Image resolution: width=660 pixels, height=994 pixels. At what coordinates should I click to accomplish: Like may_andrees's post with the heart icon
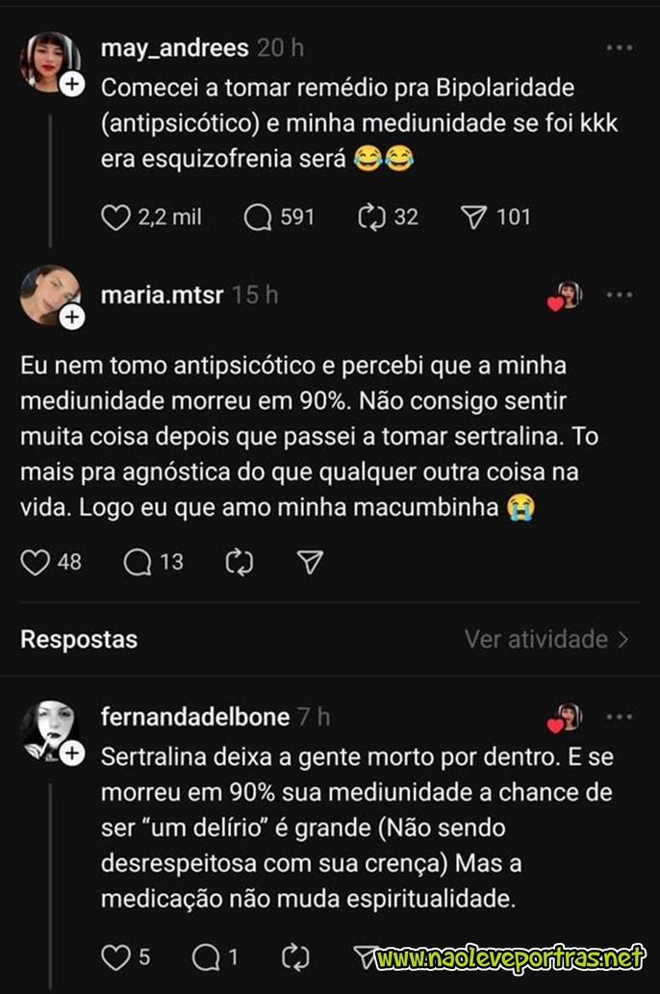pos(115,217)
